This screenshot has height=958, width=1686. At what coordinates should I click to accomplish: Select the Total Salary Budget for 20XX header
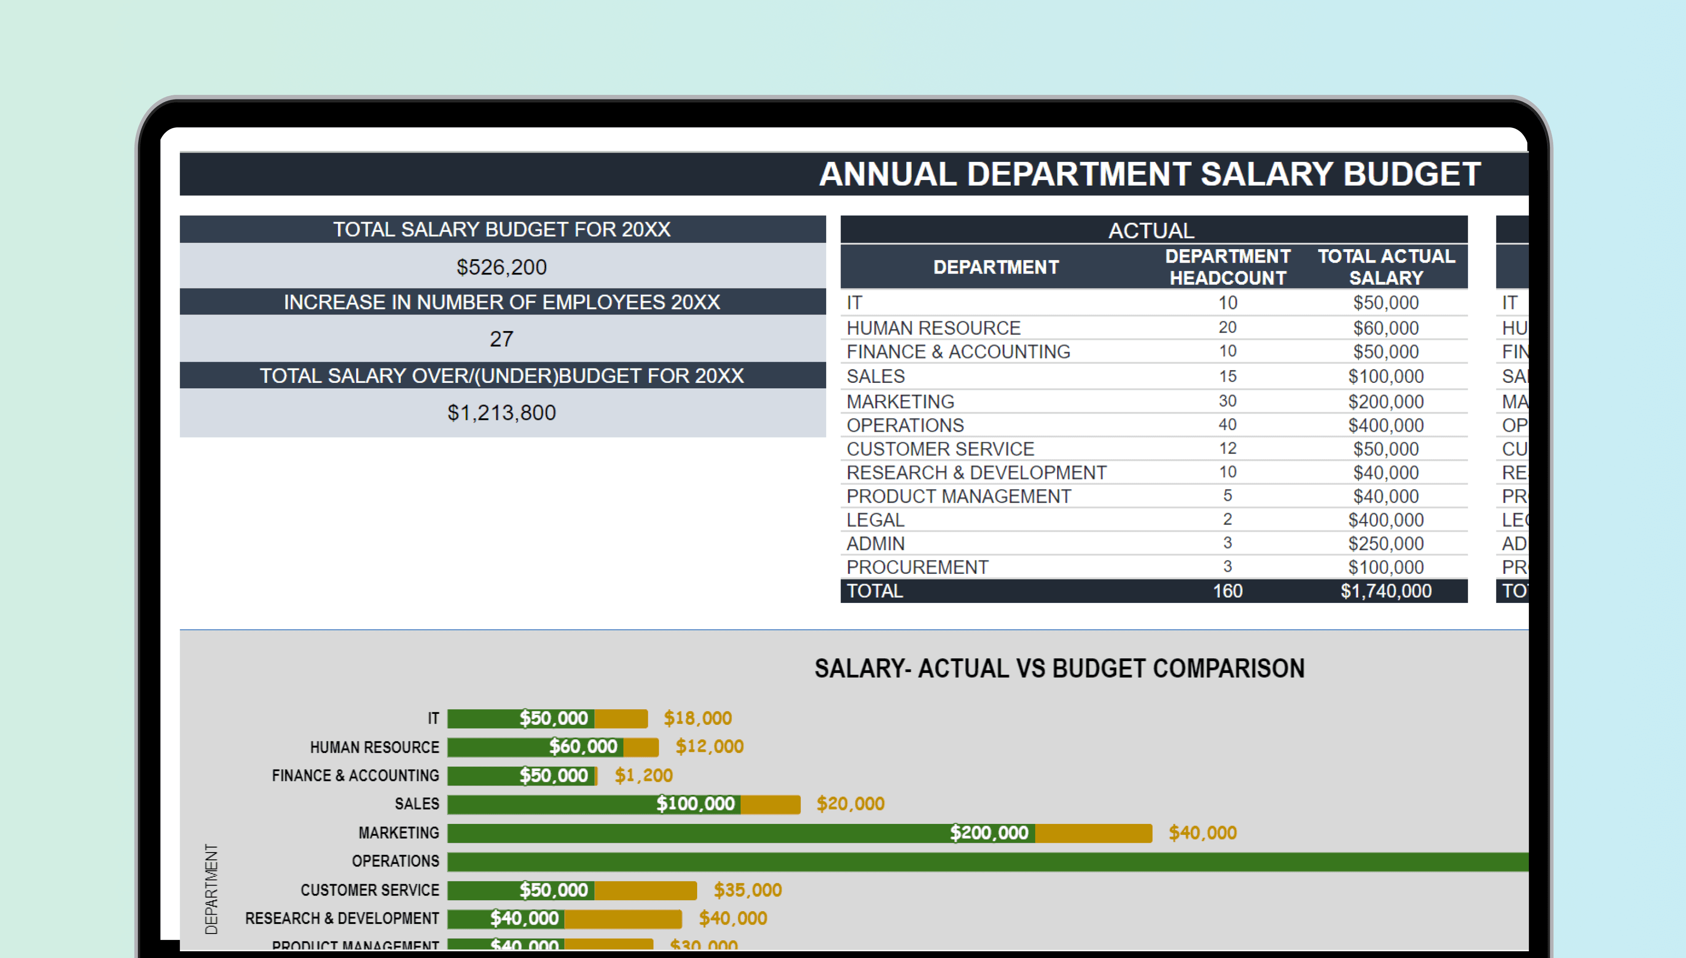(502, 229)
